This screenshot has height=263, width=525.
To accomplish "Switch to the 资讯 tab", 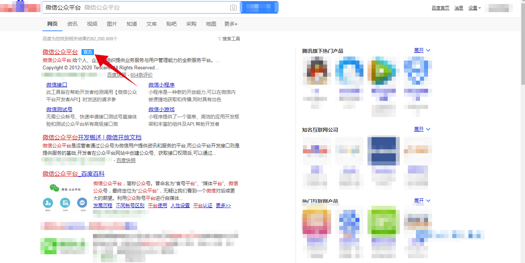I will tap(72, 24).
